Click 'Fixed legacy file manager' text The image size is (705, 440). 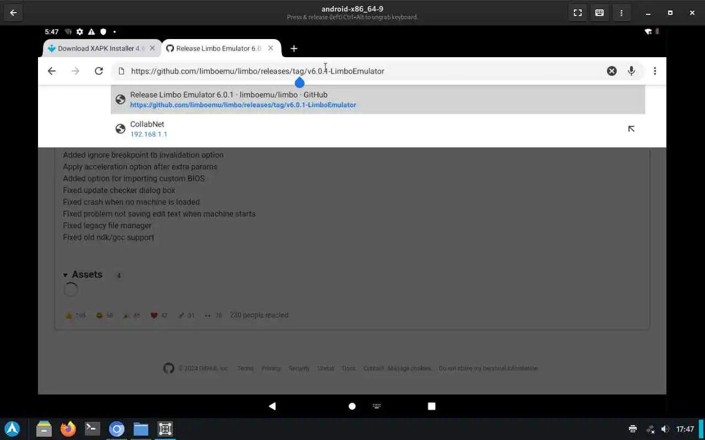tap(107, 226)
